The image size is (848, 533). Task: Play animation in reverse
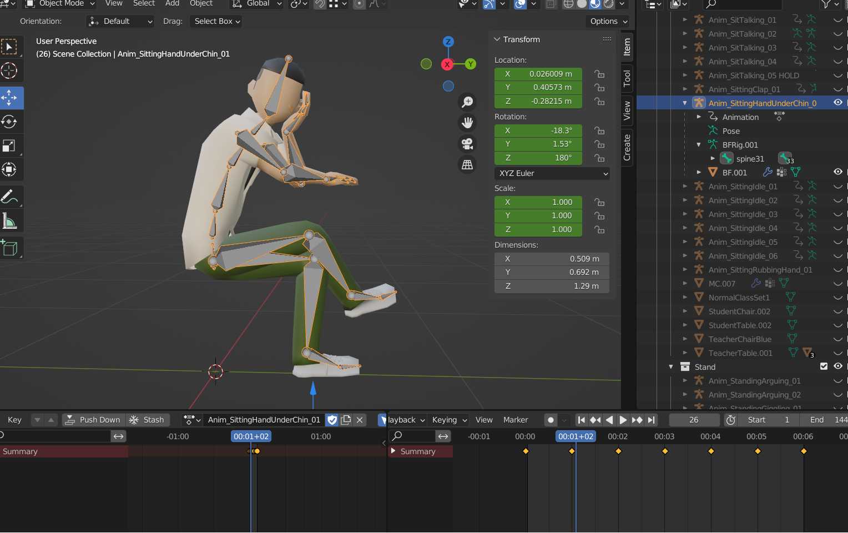tap(609, 420)
